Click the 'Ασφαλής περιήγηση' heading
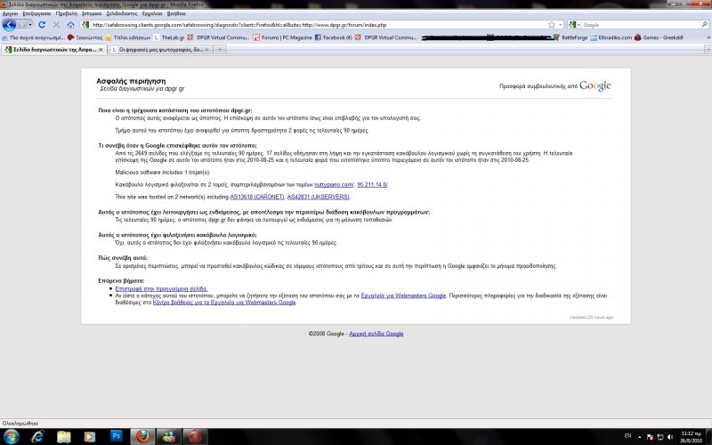Viewport: 712px width, 445px height. (131, 81)
